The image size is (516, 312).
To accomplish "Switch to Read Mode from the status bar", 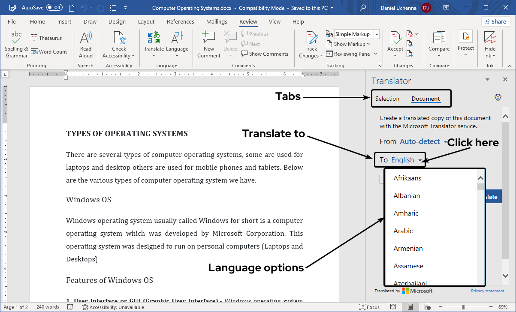I will click(x=393, y=307).
